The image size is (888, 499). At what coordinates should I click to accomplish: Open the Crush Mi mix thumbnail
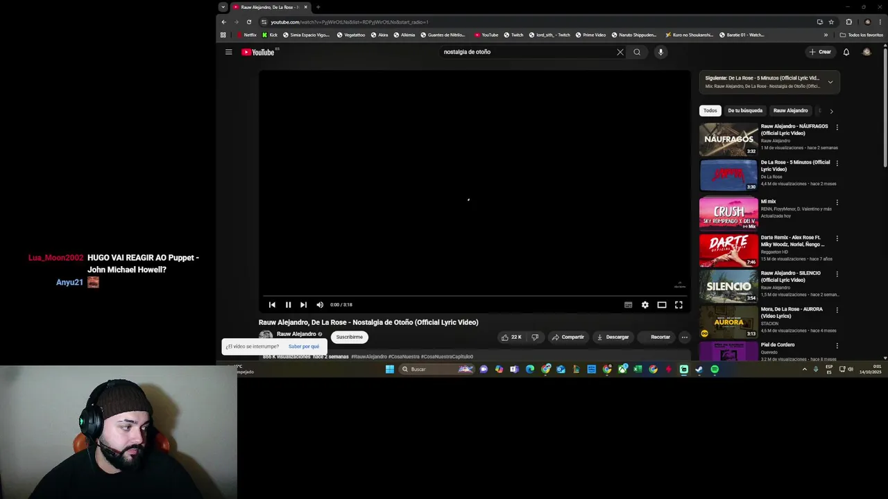[728, 213]
